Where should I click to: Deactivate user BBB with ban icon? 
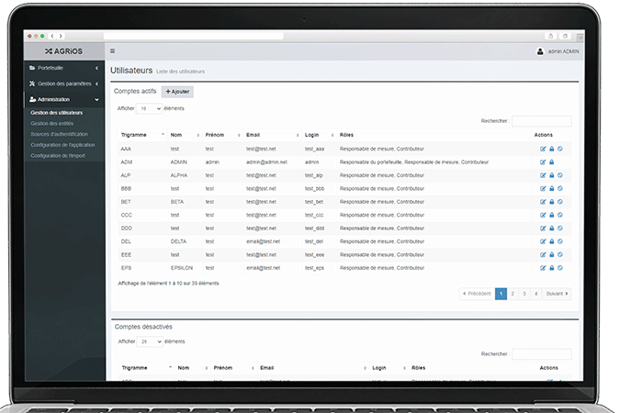point(560,188)
